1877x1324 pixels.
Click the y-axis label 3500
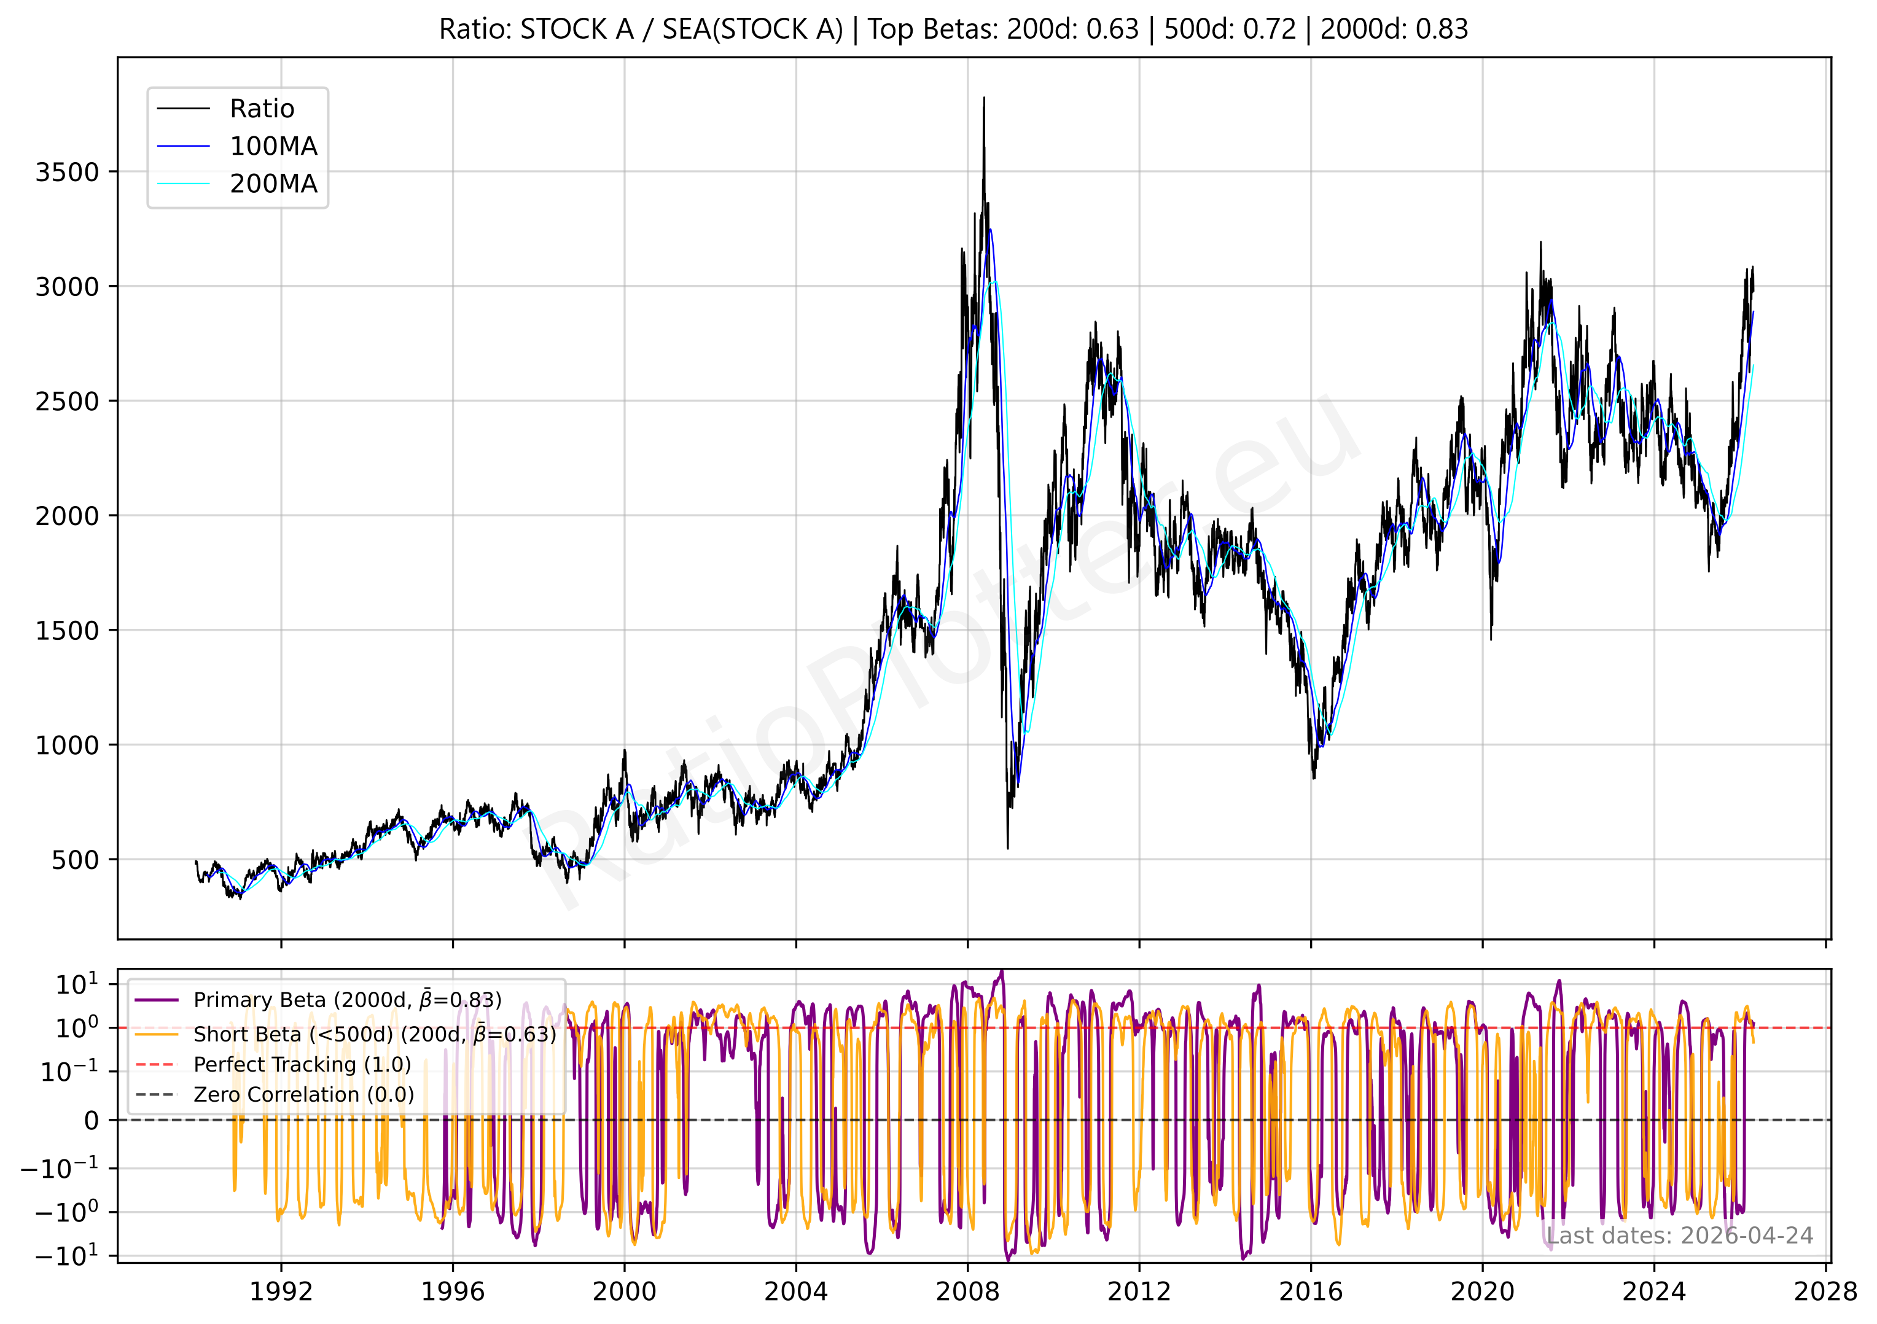(x=67, y=171)
